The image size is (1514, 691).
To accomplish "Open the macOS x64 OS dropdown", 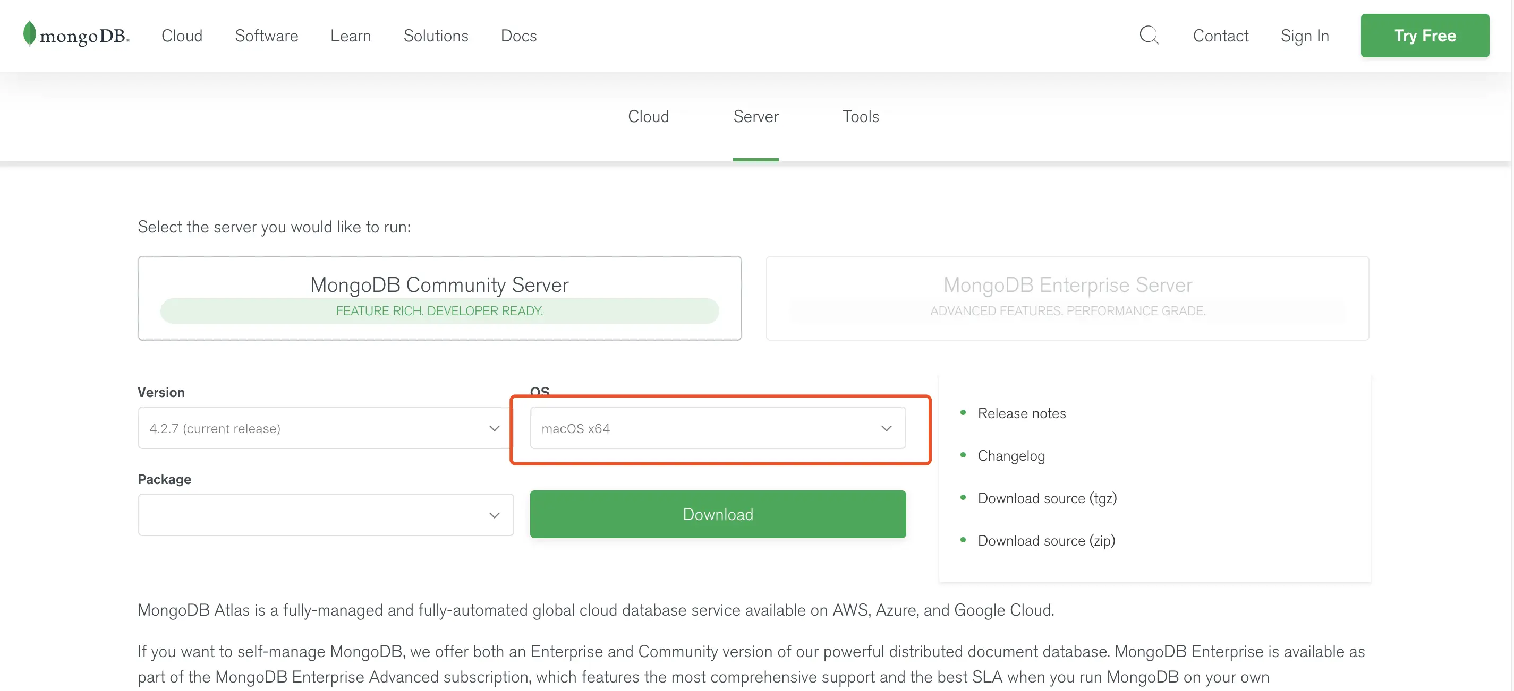I will tap(717, 428).
